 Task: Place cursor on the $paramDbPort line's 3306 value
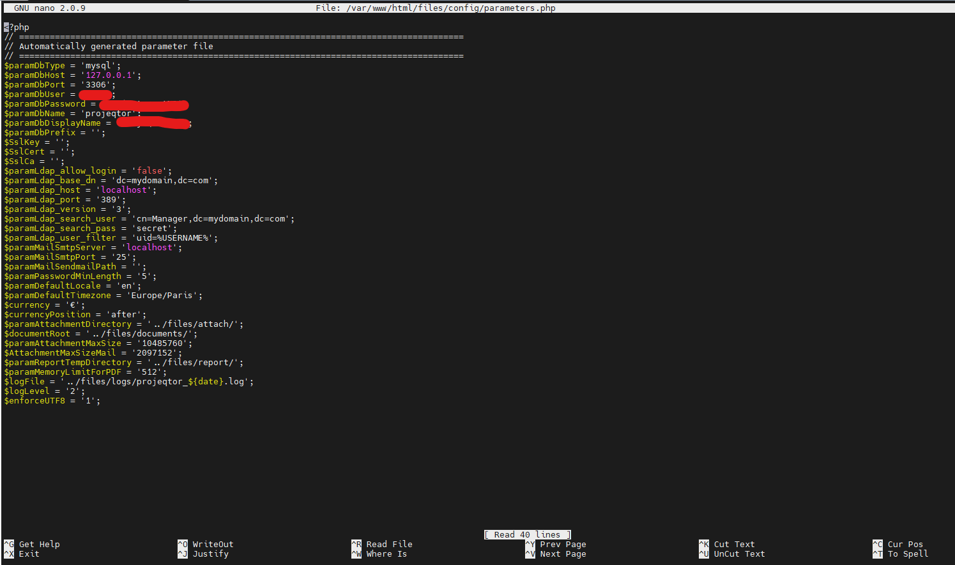96,85
